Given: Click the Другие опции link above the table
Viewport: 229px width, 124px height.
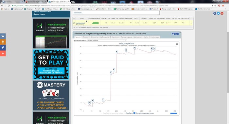Looking at the screenshot, I should 78,13.
